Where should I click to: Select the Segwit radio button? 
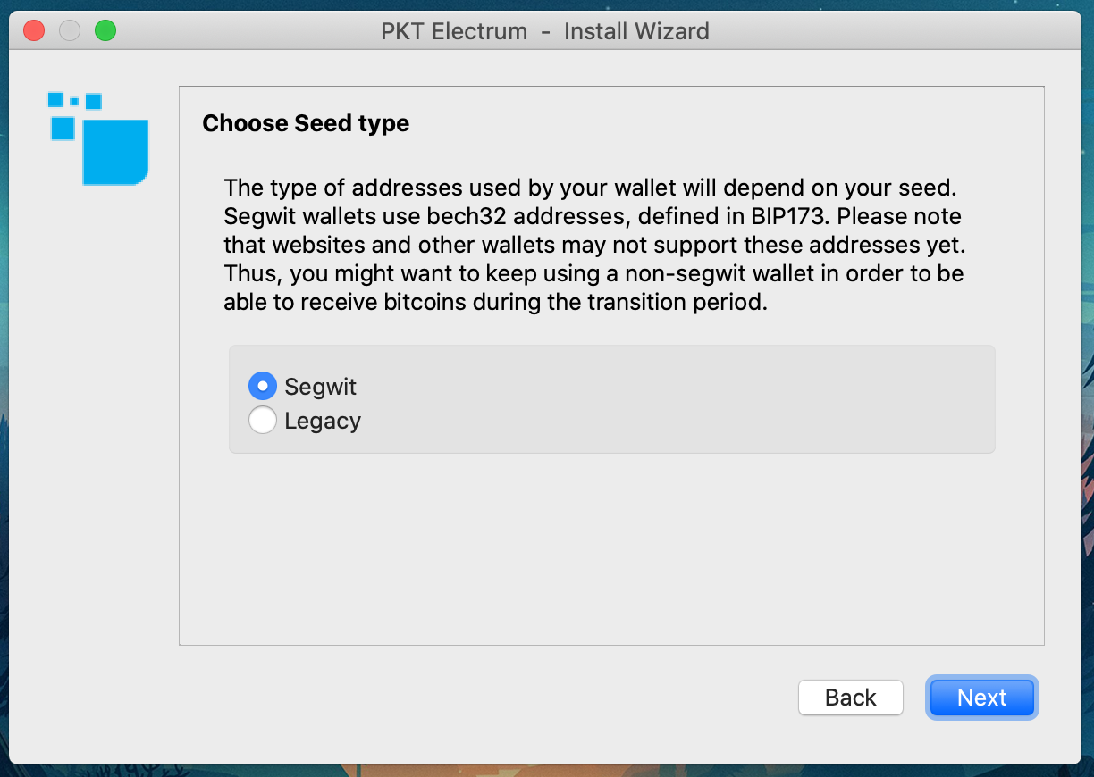coord(263,387)
